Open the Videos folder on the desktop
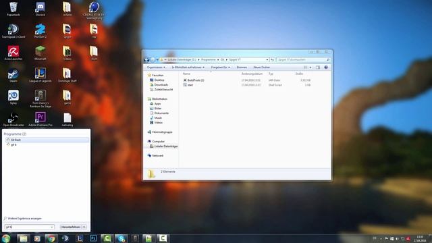Image resolution: width=432 pixels, height=243 pixels. (67, 53)
